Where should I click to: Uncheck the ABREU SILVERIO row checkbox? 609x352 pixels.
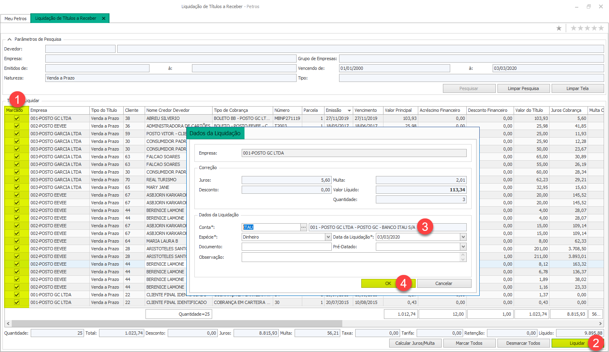click(x=17, y=118)
